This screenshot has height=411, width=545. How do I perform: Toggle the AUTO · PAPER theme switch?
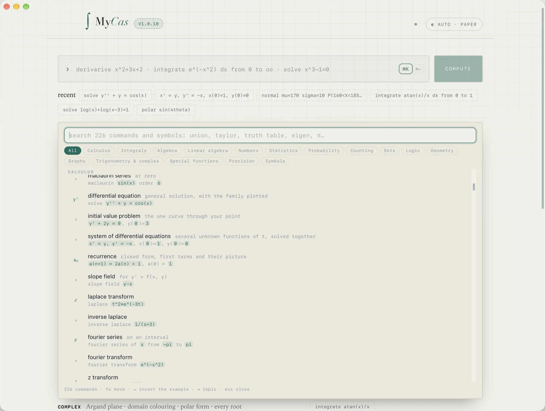click(454, 24)
